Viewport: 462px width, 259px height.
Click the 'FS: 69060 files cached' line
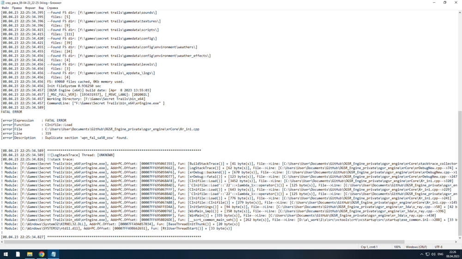coord(62,82)
